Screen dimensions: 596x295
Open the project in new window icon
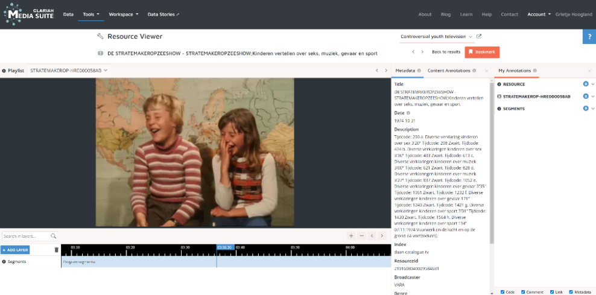click(479, 37)
